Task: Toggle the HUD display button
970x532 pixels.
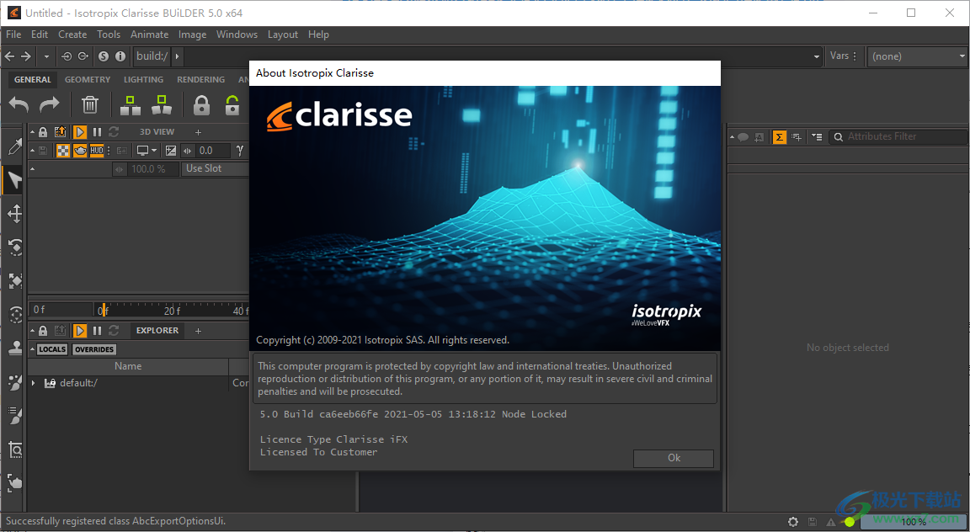Action: [x=97, y=151]
